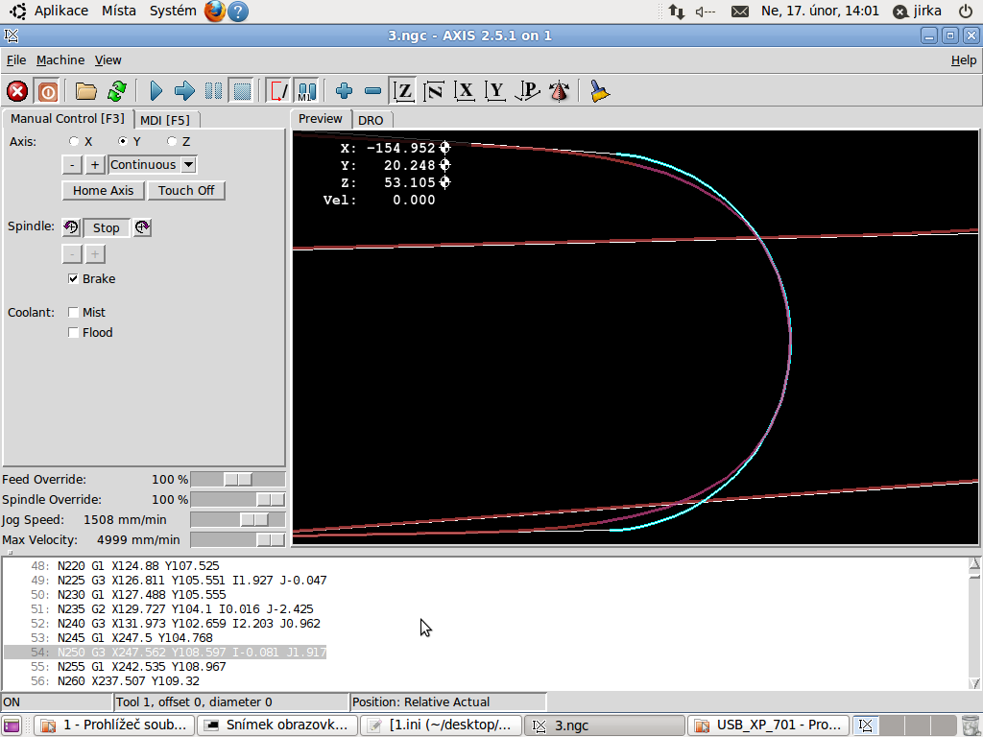Open the Machine menu
The image size is (983, 737).
point(60,59)
